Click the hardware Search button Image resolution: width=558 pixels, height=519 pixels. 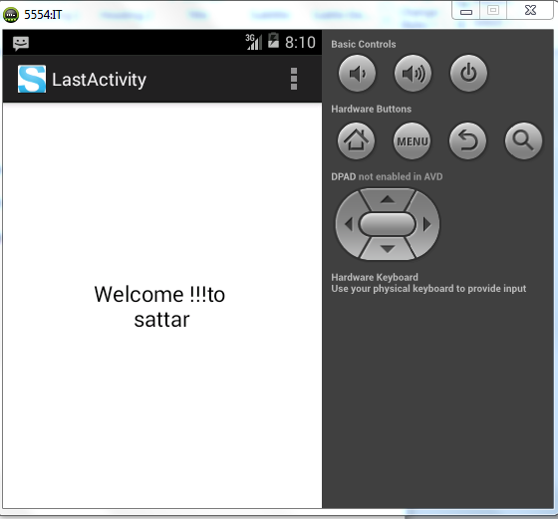coord(523,140)
